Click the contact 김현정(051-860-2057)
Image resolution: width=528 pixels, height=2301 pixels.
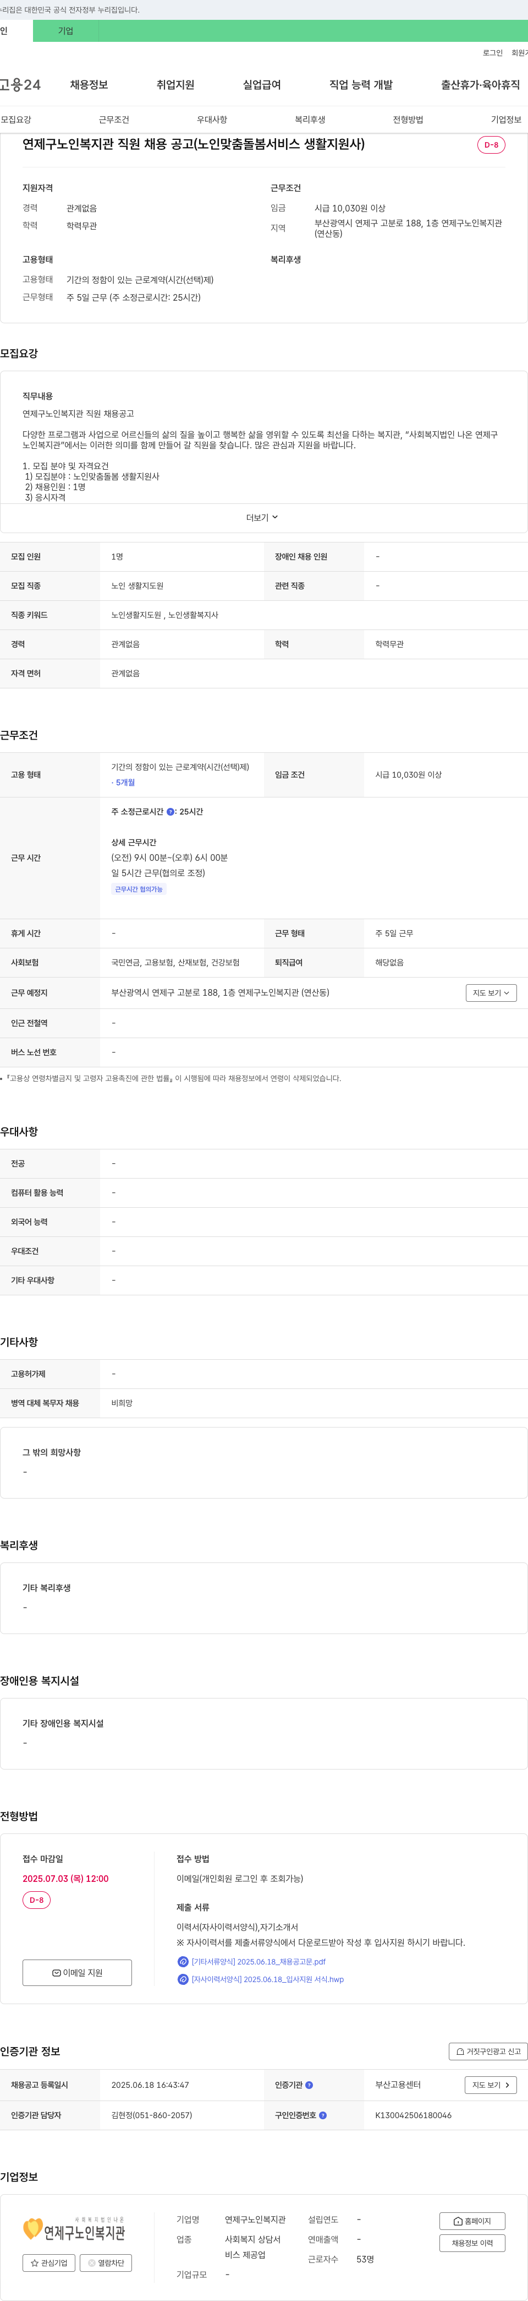pos(152,2115)
